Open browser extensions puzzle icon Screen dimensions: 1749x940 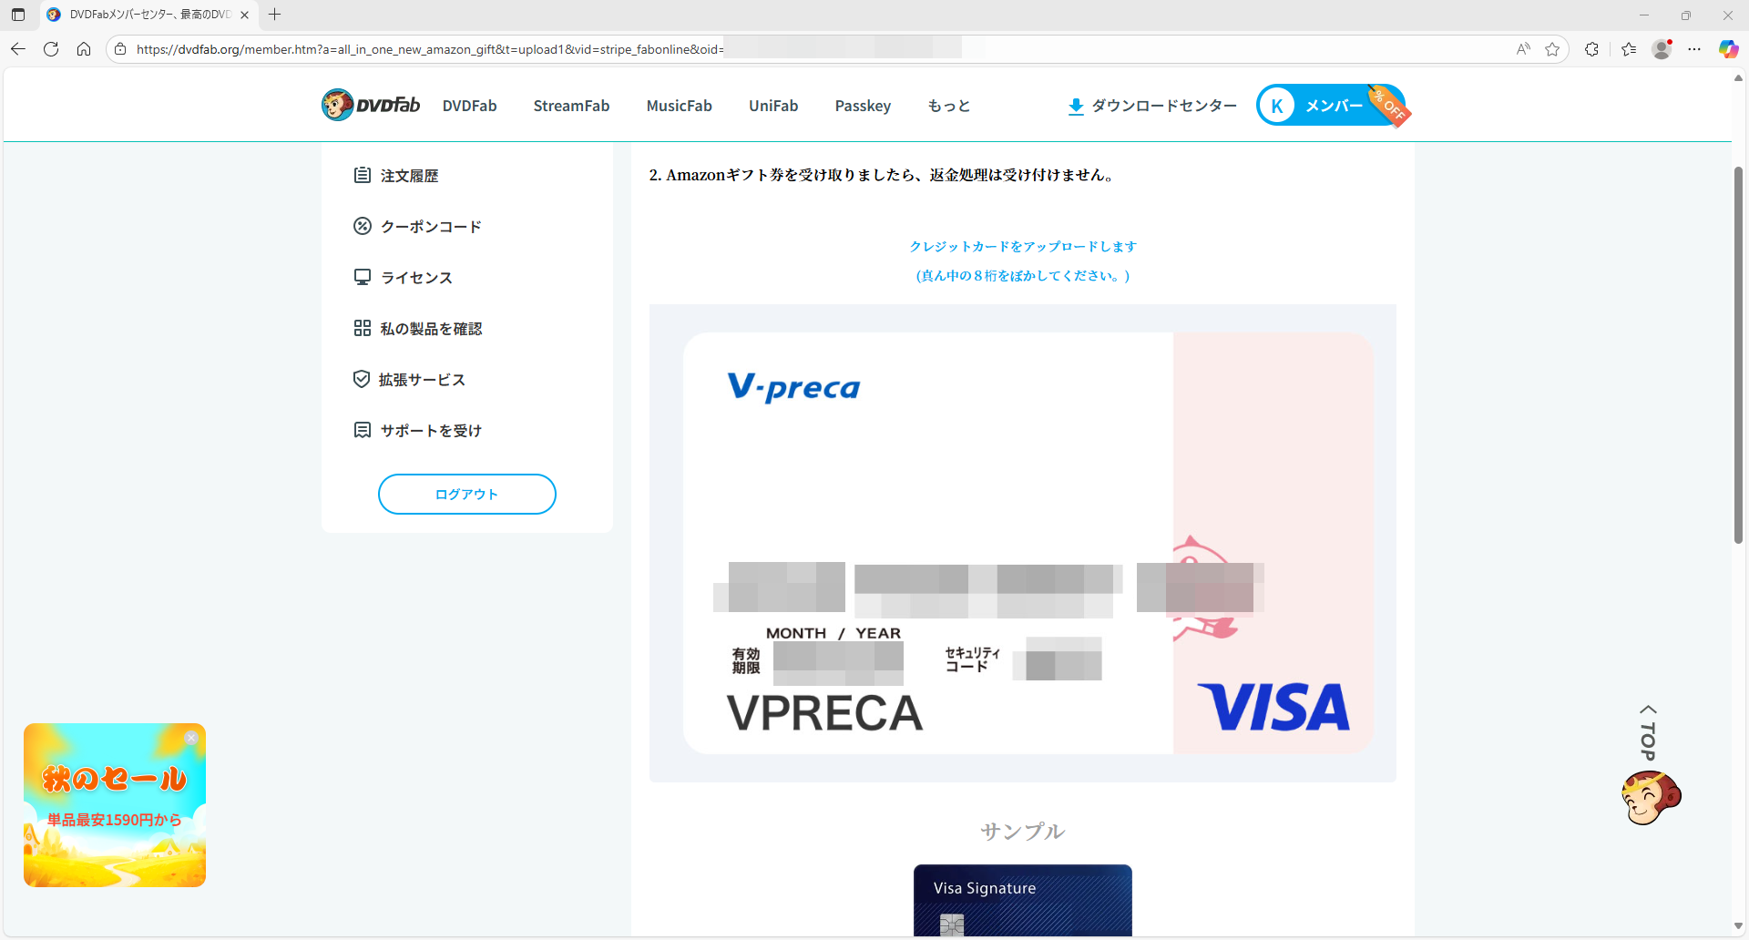1591,49
